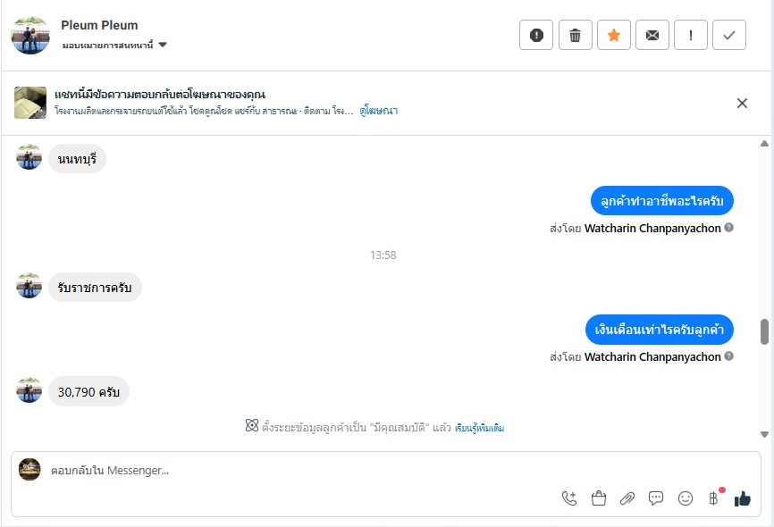
Task: Attach a file with the paperclip icon
Action: 627,498
